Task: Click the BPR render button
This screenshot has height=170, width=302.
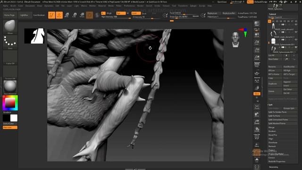Action: point(257,24)
